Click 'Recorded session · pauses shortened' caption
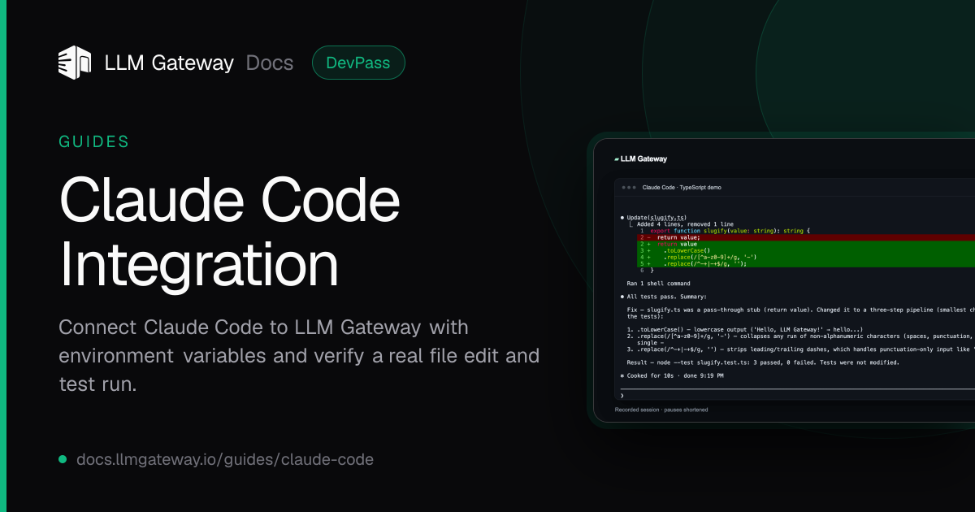The image size is (975, 512). click(x=661, y=410)
